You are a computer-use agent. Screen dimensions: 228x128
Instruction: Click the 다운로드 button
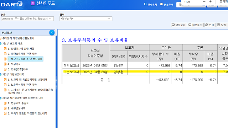click(196, 25)
